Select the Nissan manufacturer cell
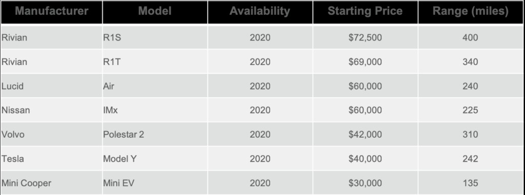This screenshot has width=525, height=195. coord(52,110)
